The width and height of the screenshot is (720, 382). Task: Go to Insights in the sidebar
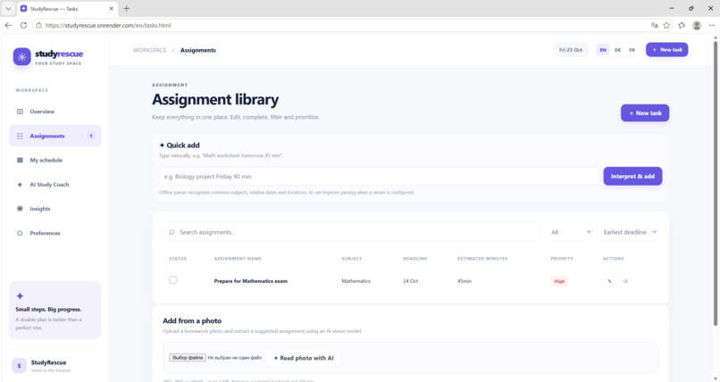tap(55, 209)
